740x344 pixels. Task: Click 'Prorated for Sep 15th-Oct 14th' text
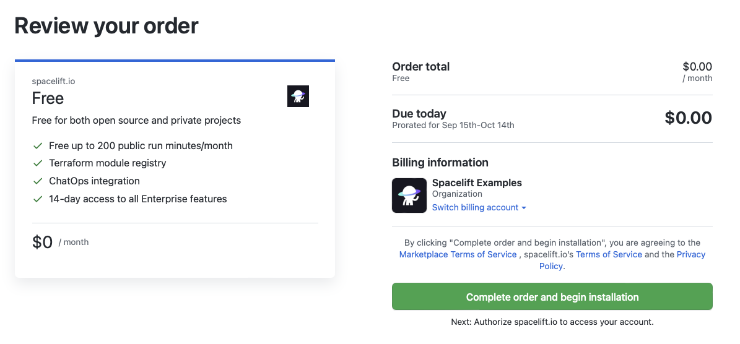point(453,126)
